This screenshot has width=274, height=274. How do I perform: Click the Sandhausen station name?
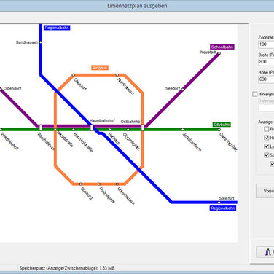point(27,42)
